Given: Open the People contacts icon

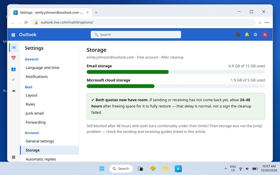Looking at the screenshot, I should point(13,69).
